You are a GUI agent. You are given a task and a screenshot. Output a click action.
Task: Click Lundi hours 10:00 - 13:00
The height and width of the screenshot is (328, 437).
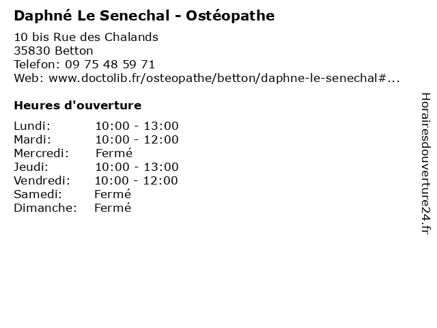pyautogui.click(x=137, y=126)
